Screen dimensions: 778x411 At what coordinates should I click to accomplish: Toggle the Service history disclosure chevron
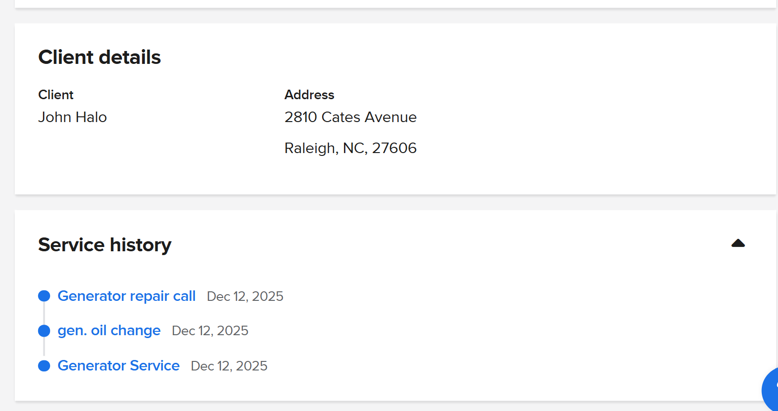738,244
